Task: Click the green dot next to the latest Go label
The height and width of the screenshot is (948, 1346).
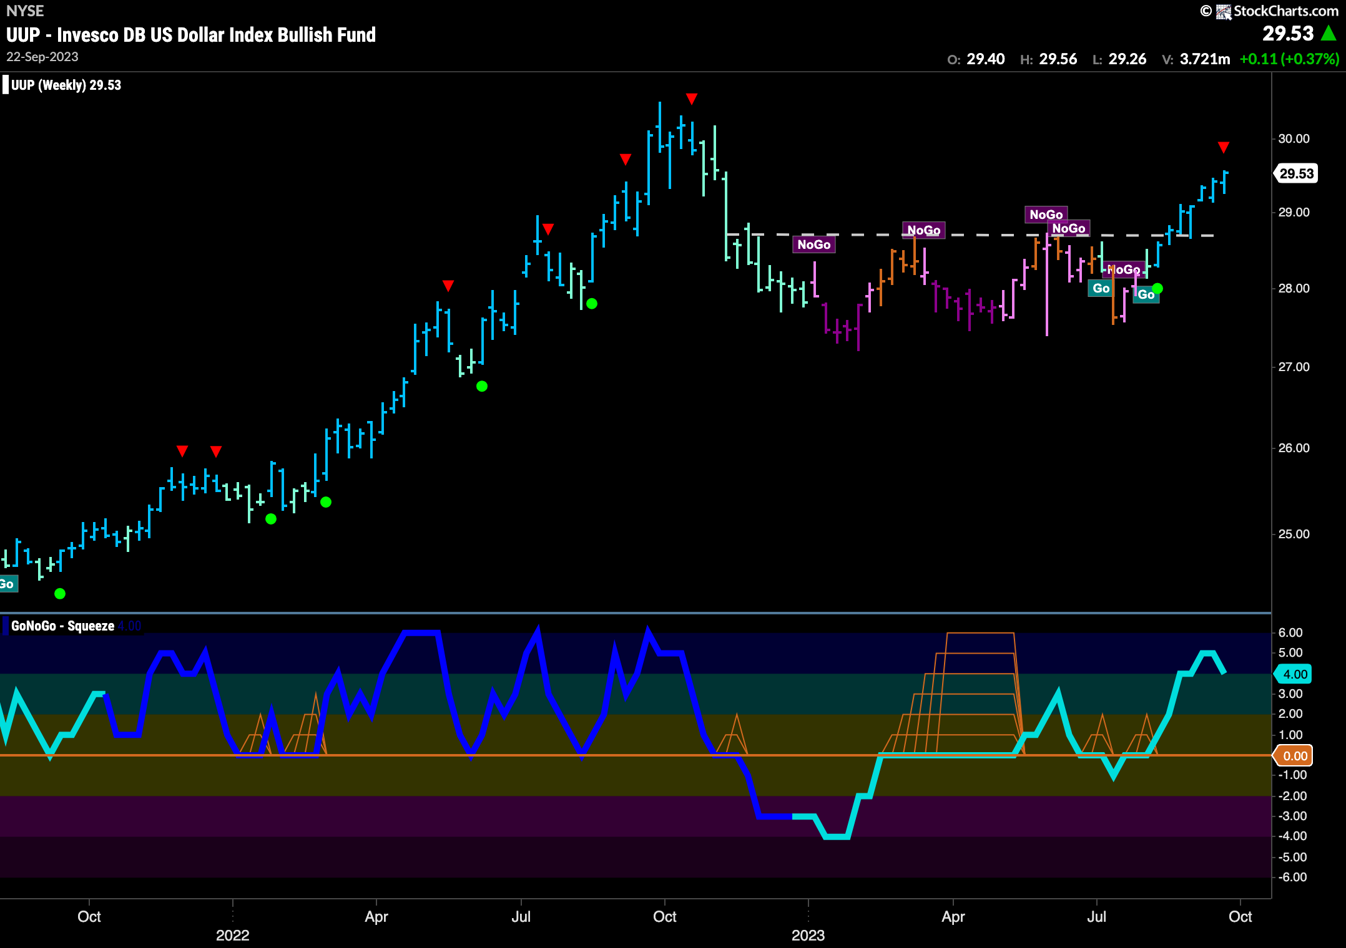Action: (x=1157, y=288)
